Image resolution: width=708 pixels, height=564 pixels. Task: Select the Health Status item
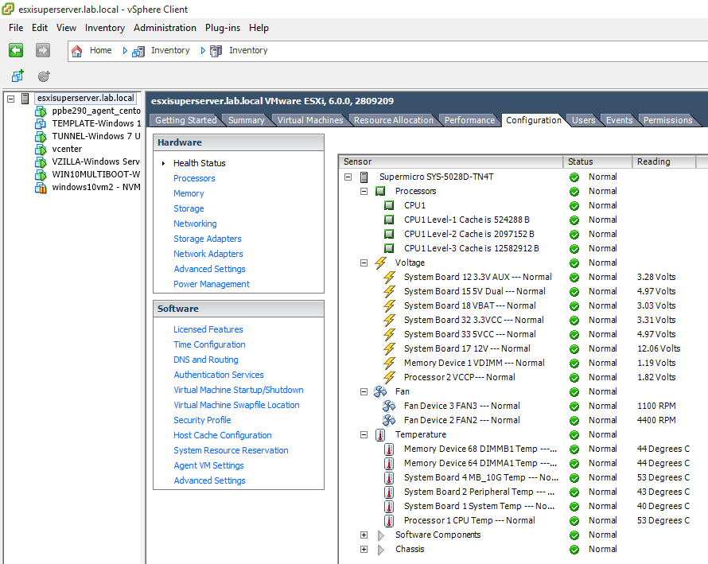pos(199,163)
